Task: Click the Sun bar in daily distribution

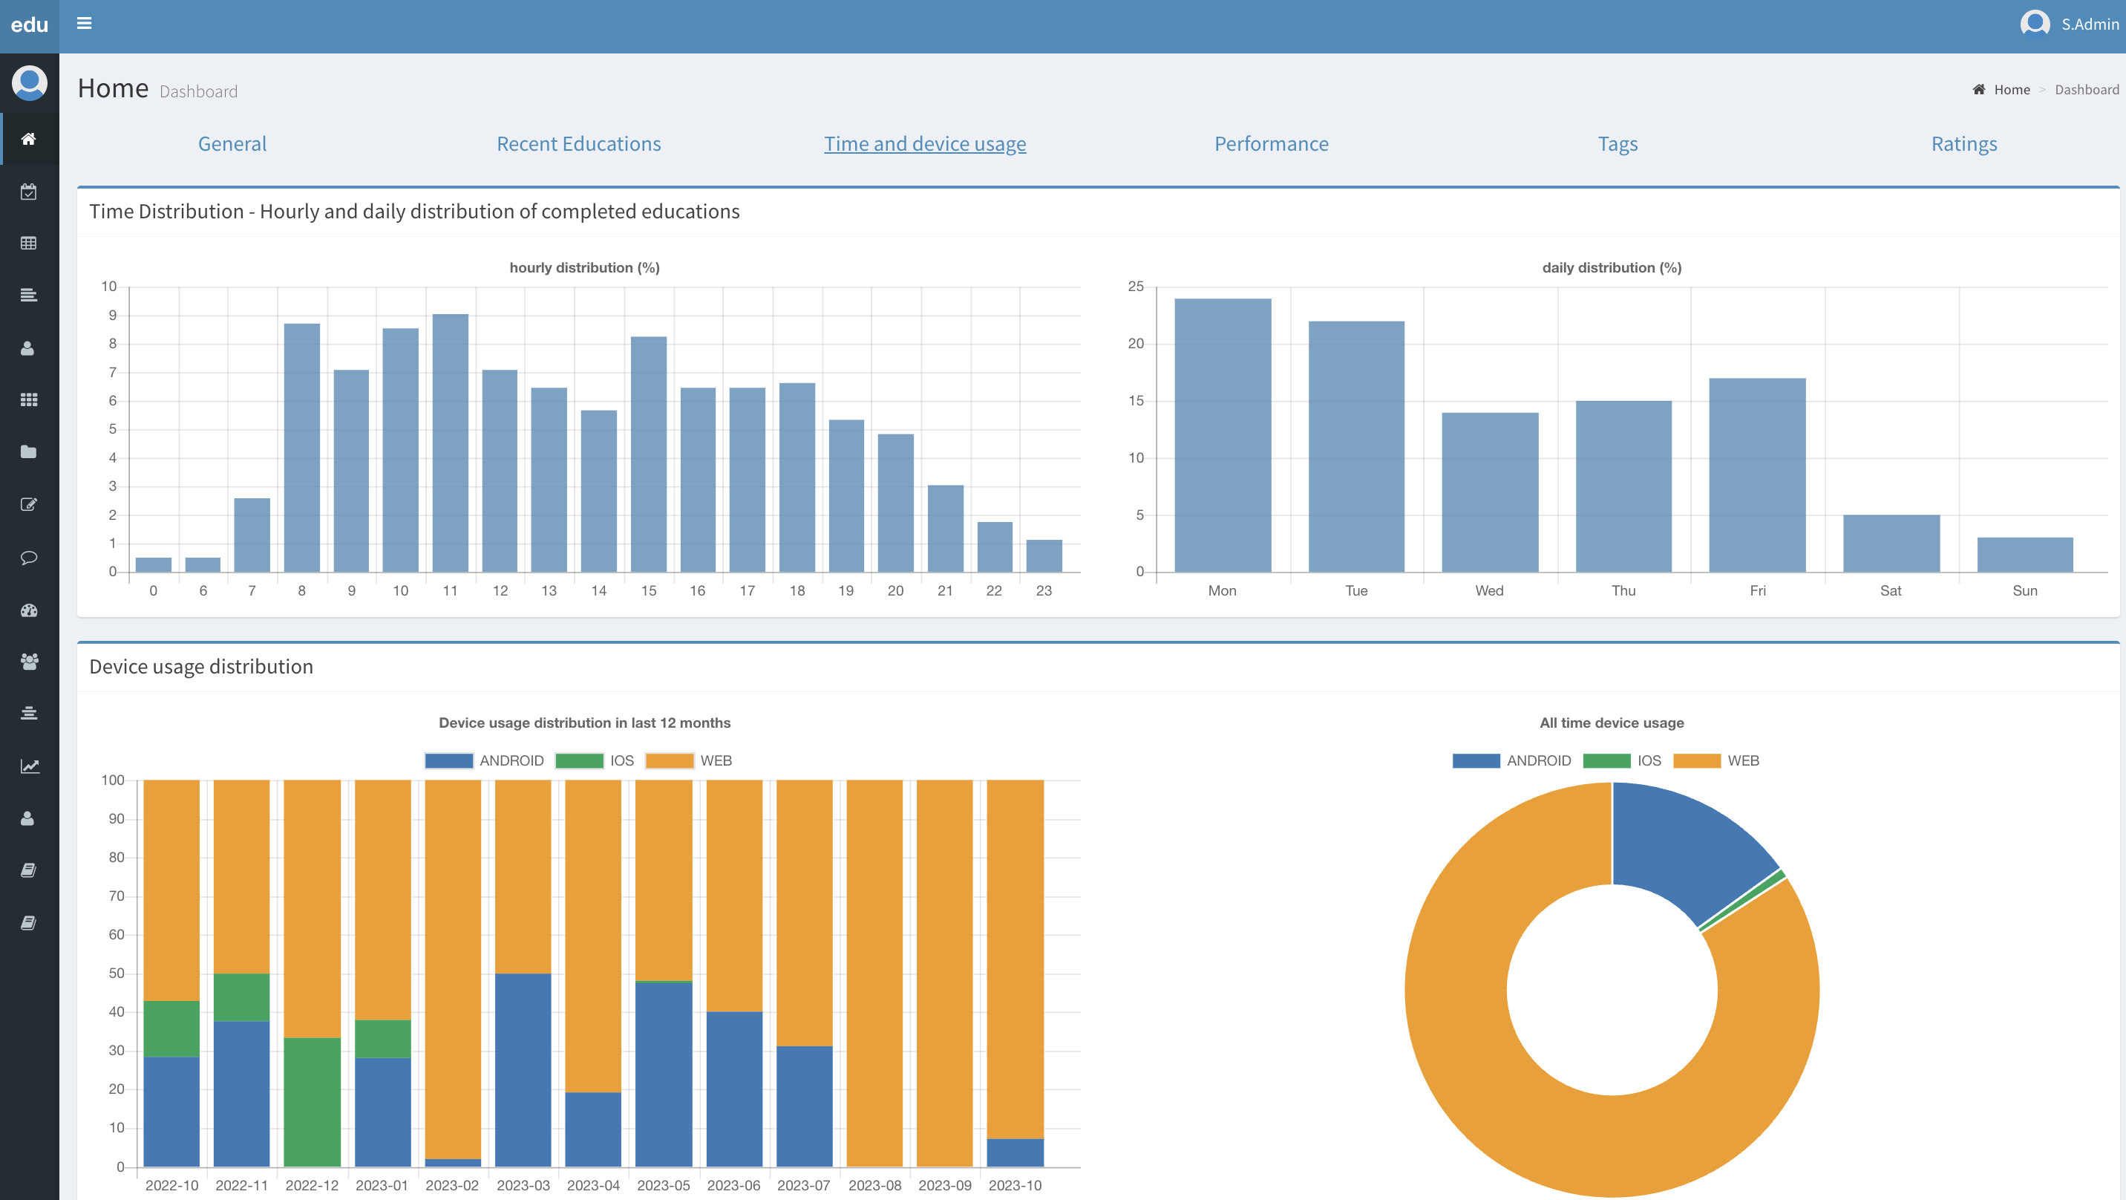Action: 2024,555
